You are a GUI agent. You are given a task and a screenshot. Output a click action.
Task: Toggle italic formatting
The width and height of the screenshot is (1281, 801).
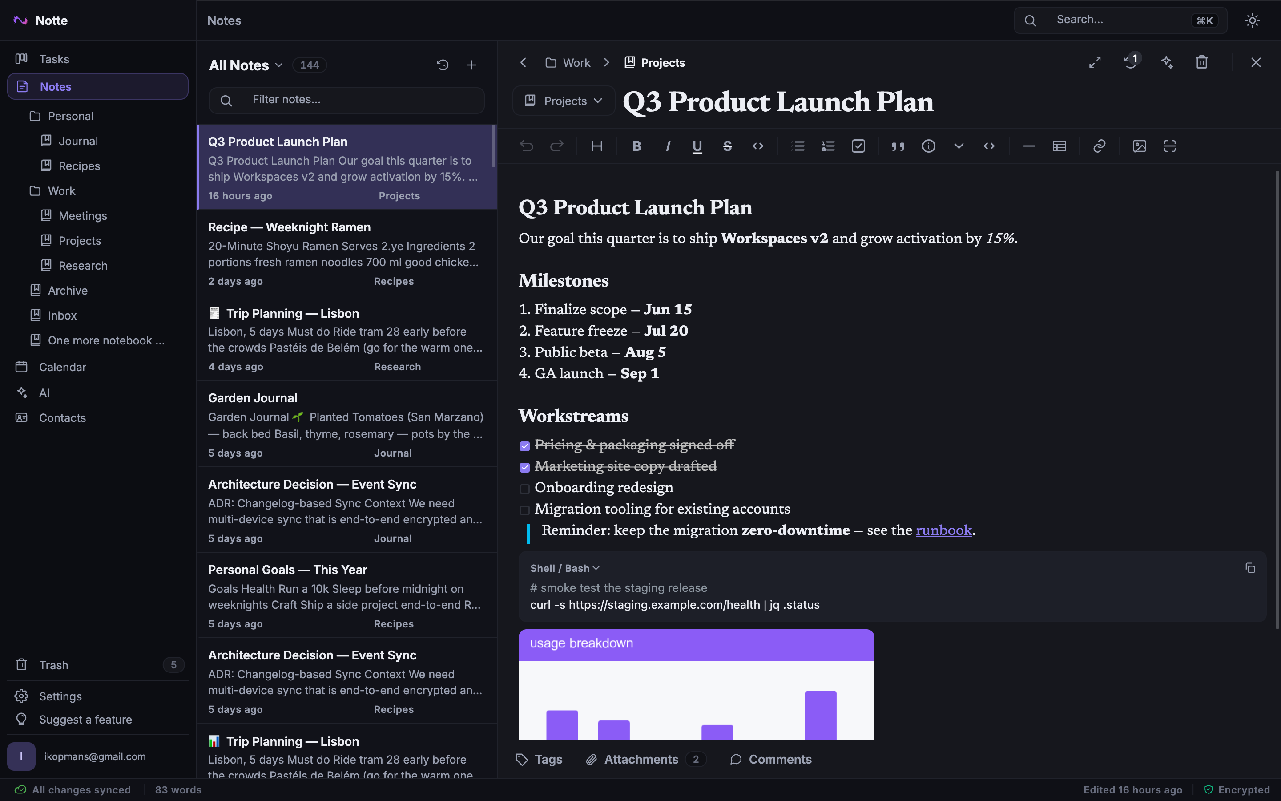(x=668, y=146)
